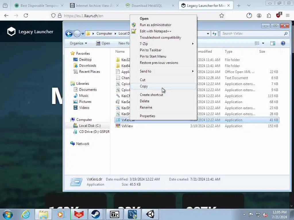Viewport: 294px width, 220px height.
Task: Click Explorer refresh address button
Action: pyautogui.click(x=214, y=34)
